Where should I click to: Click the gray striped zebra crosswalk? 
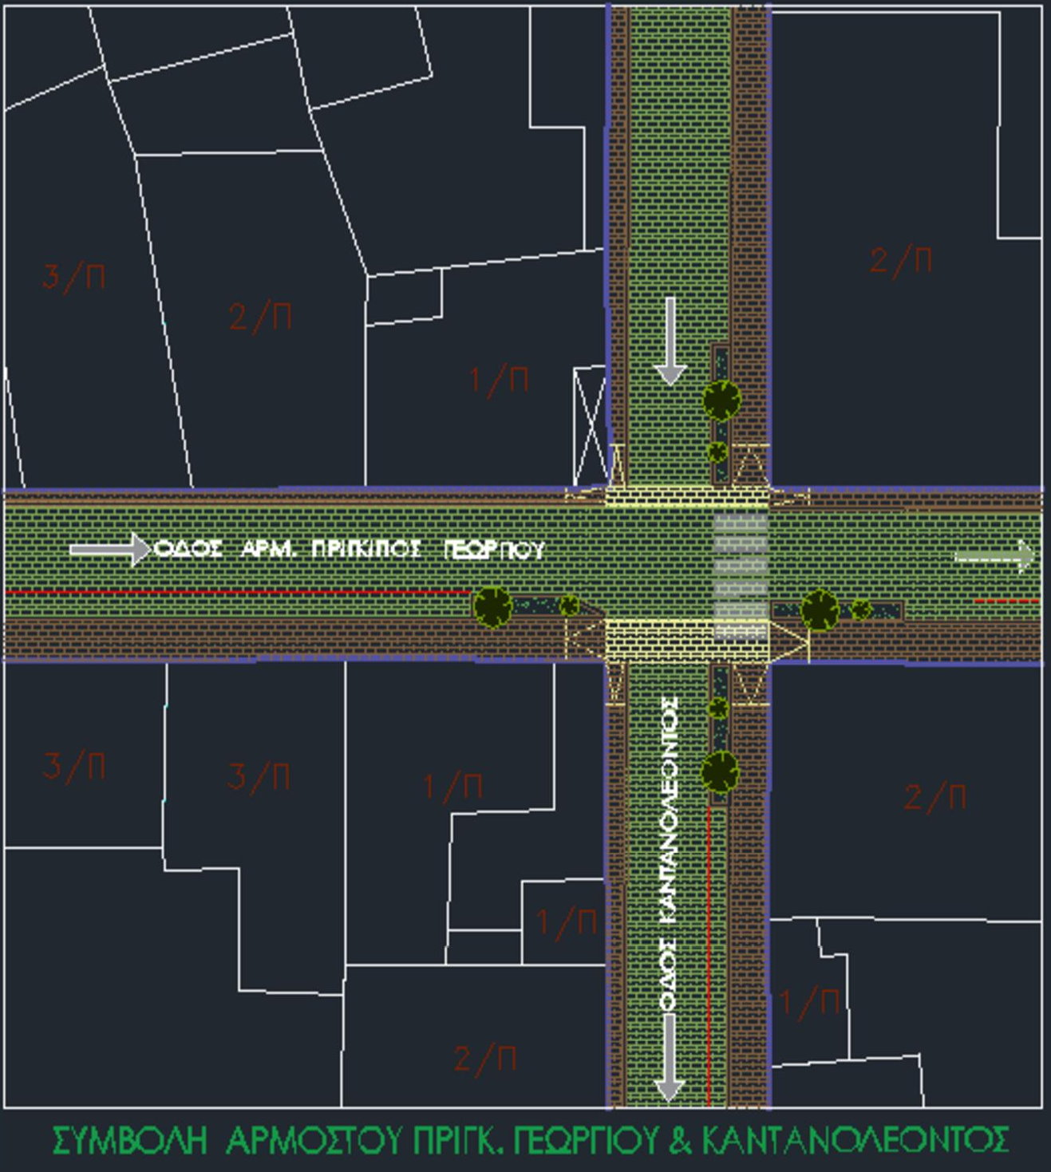(x=740, y=574)
